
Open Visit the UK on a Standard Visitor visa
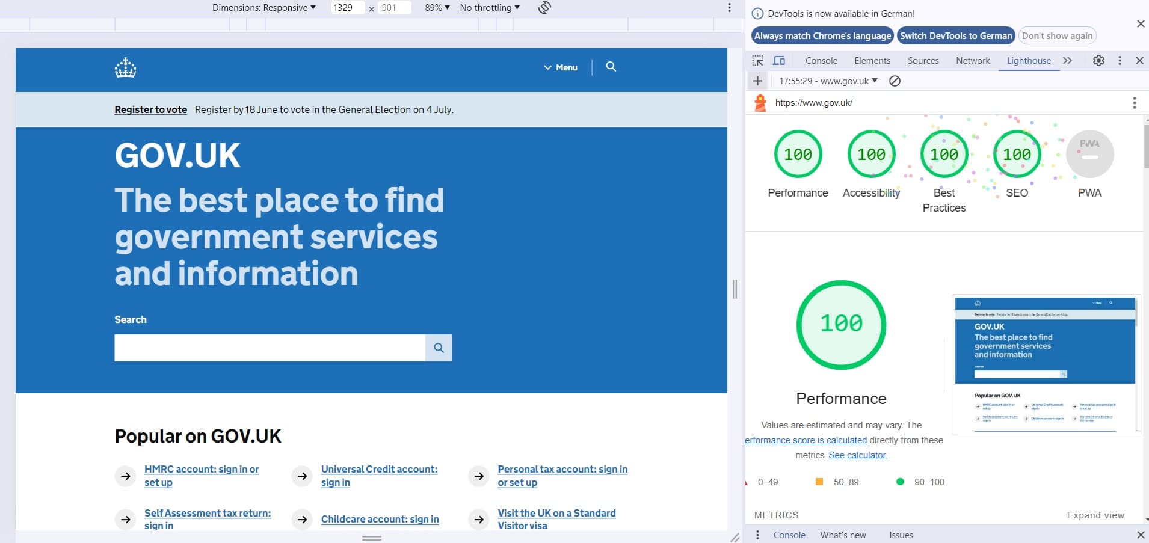click(x=556, y=519)
